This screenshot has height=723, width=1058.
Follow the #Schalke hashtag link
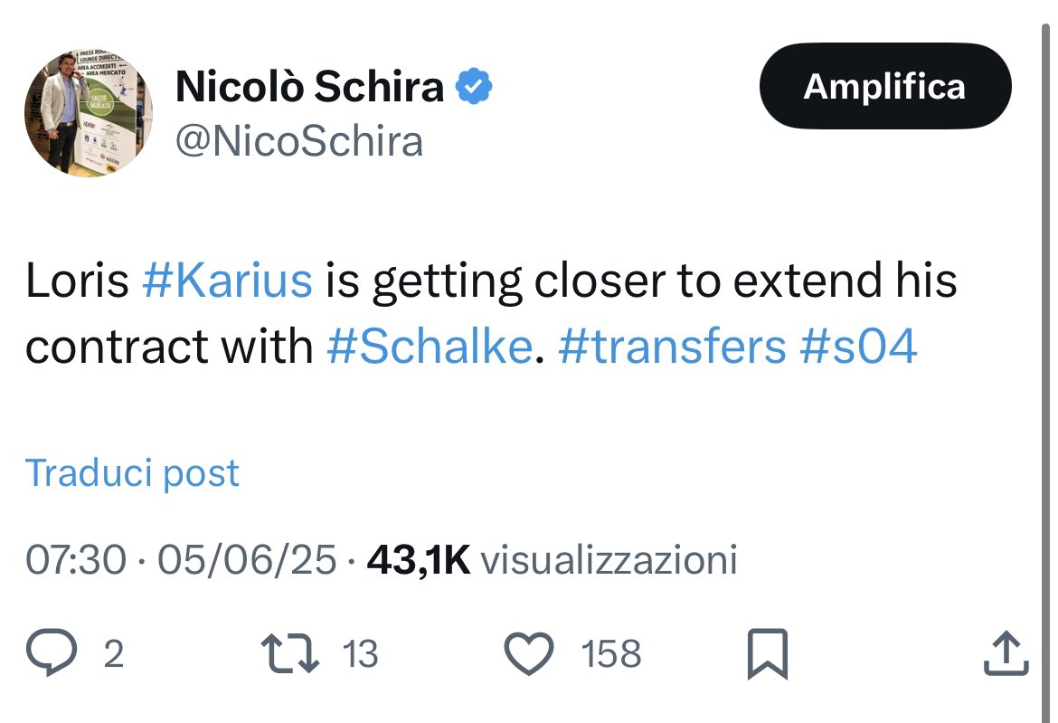(x=429, y=347)
